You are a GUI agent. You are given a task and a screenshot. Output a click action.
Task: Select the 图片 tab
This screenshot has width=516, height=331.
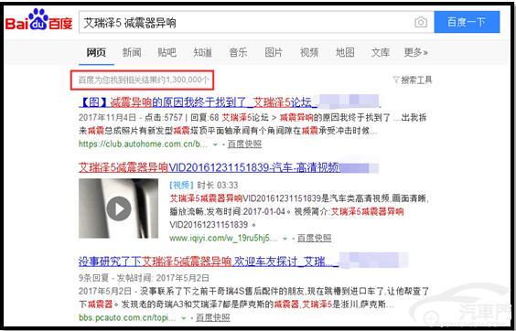click(x=274, y=52)
